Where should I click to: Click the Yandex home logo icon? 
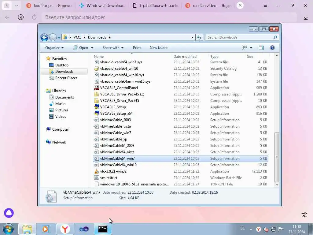point(21,17)
